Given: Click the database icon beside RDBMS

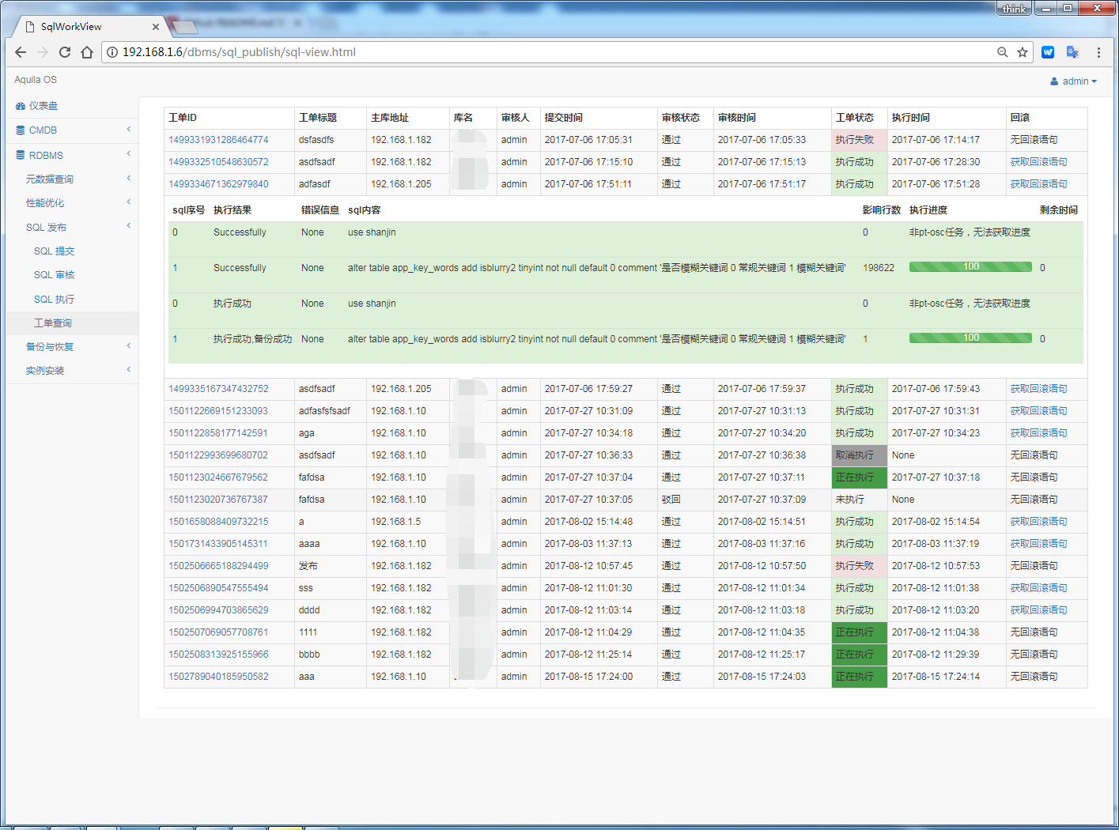Looking at the screenshot, I should tap(21, 156).
